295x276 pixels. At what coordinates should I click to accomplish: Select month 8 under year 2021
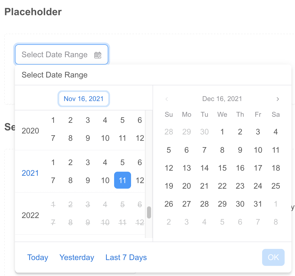click(x=70, y=180)
